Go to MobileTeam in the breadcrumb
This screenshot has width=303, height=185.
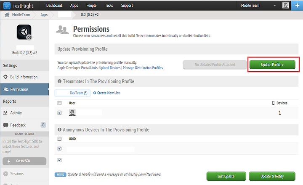(x=21, y=15)
